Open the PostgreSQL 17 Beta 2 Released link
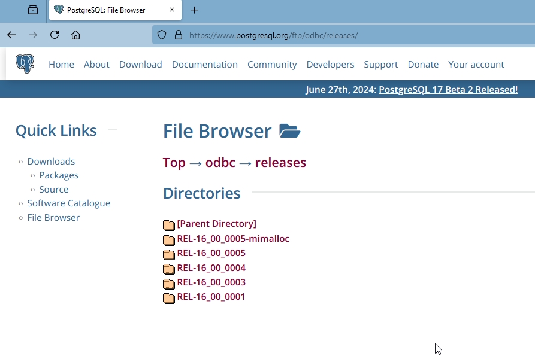Viewport: 535px width, 362px height. coord(448,90)
